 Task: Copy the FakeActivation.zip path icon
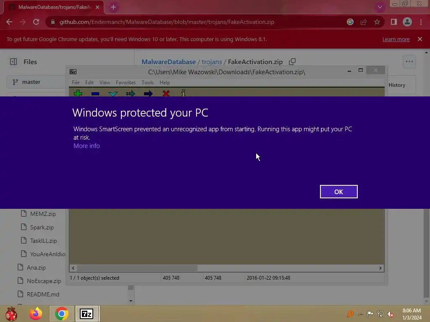point(292,62)
